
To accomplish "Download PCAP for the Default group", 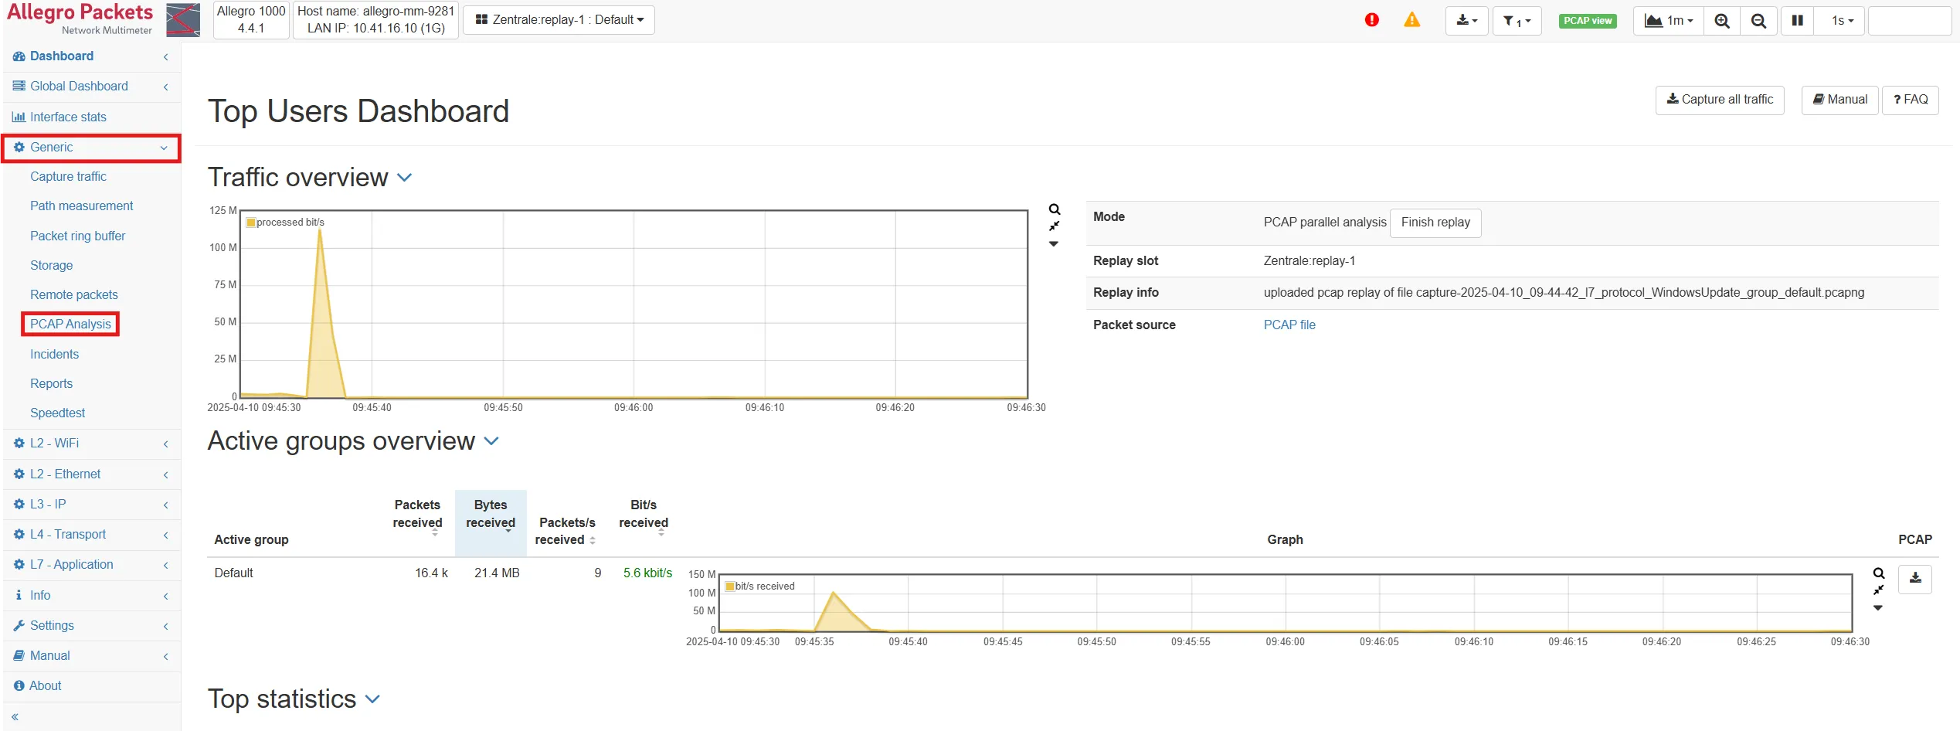I will click(1915, 578).
